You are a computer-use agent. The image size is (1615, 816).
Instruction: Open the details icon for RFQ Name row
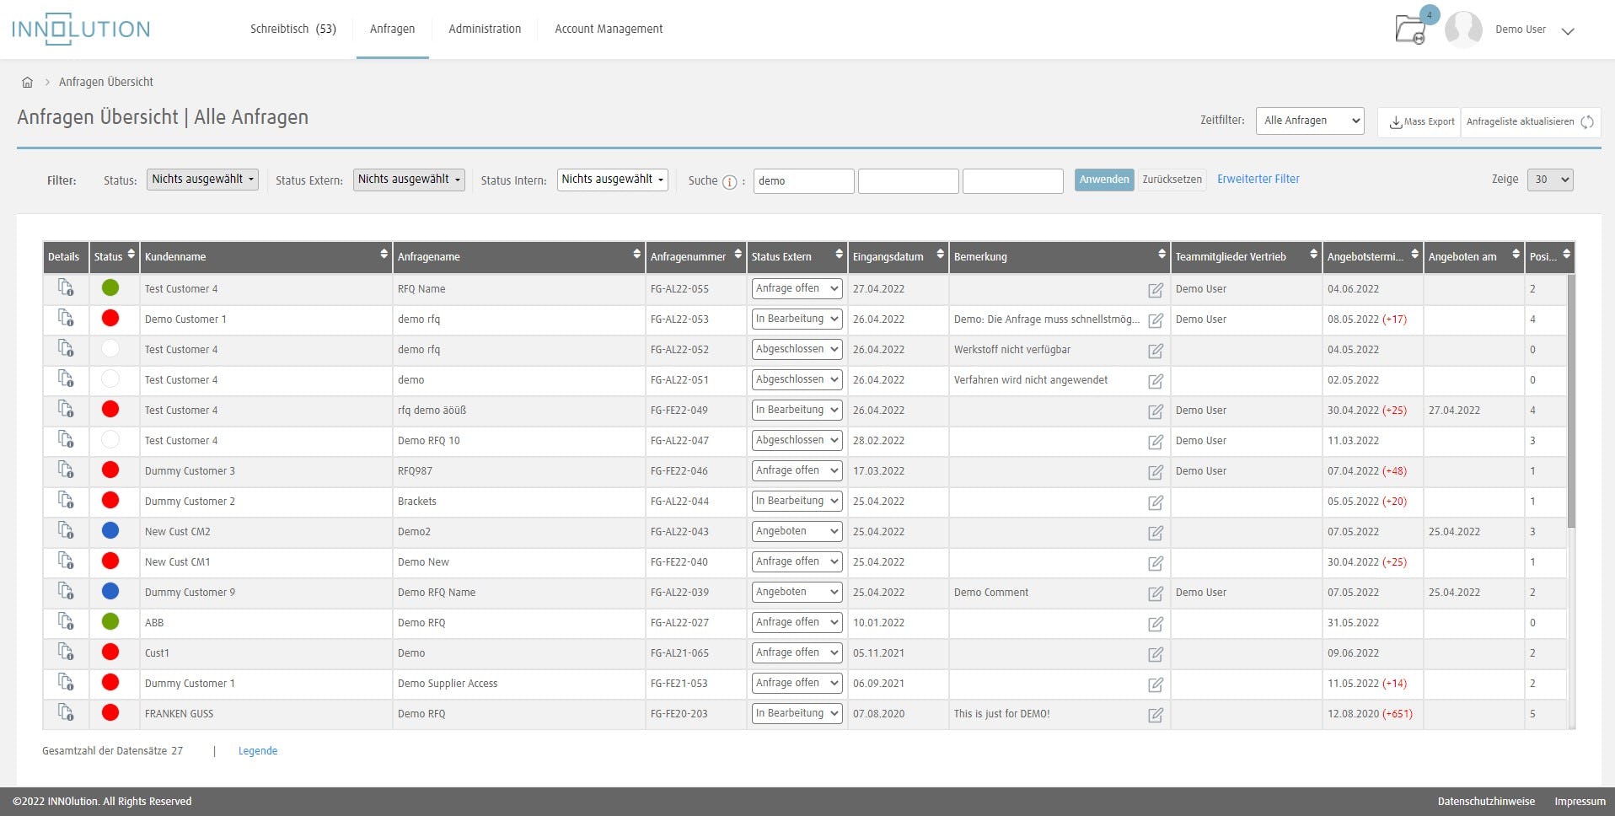[x=67, y=288]
